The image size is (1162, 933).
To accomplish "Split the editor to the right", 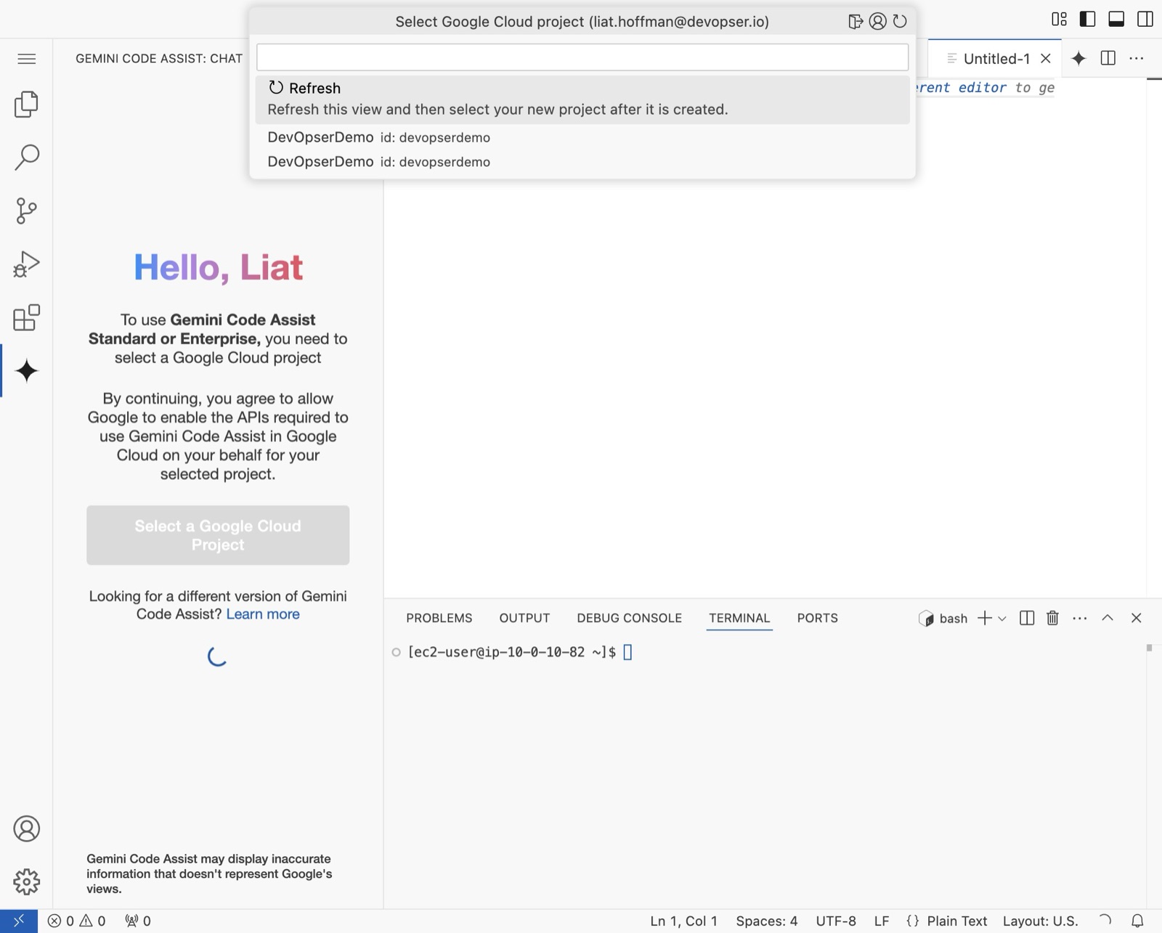I will tap(1108, 58).
